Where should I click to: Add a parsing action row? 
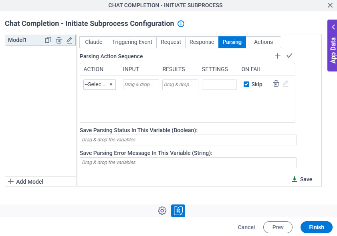(277, 56)
